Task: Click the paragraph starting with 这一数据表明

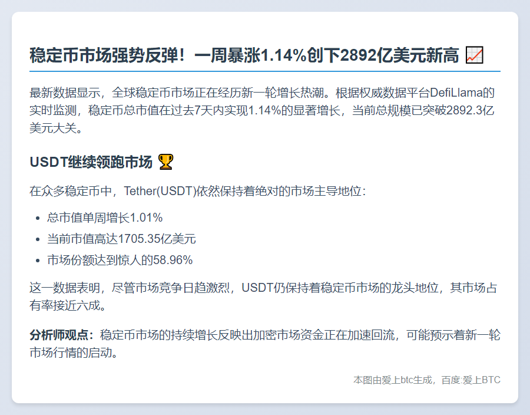Action: [x=264, y=288]
